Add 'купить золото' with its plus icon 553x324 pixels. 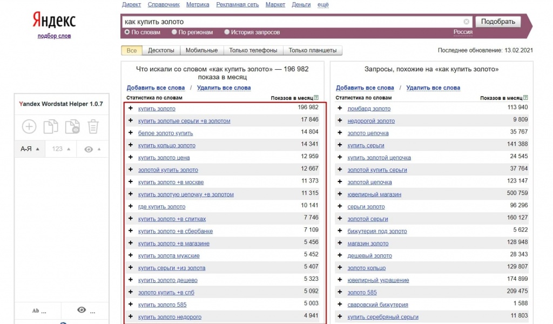131,109
